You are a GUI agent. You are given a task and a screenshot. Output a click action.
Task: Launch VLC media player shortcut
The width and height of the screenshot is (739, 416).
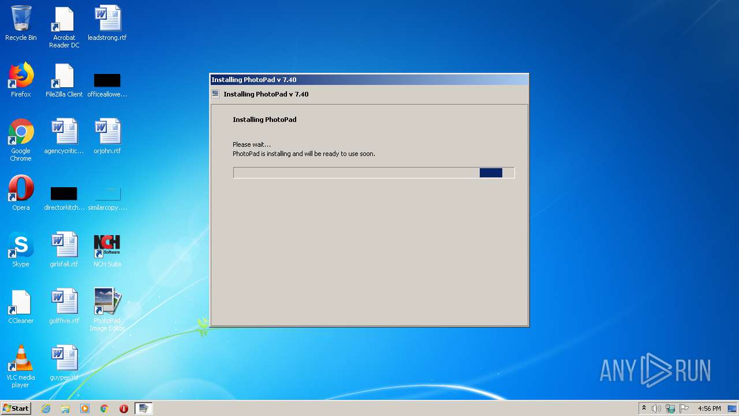pos(21,367)
